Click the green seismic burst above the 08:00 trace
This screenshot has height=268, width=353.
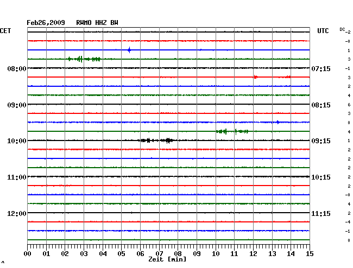click(84, 59)
